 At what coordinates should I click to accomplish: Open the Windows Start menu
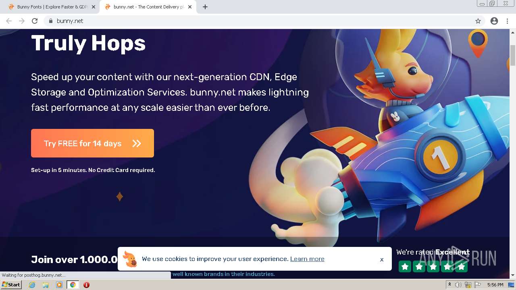(11, 284)
